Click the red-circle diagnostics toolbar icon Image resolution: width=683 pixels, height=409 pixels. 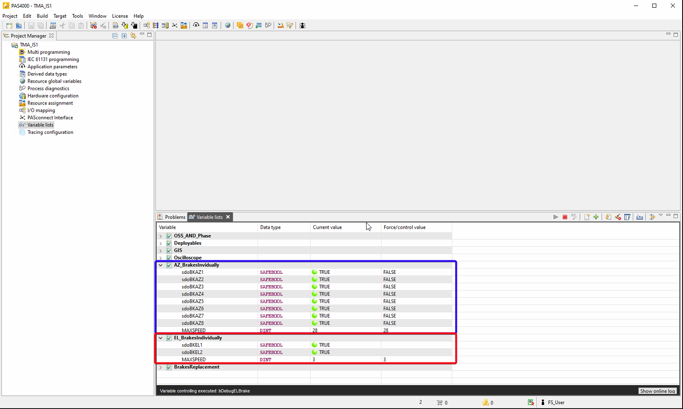[x=249, y=26]
